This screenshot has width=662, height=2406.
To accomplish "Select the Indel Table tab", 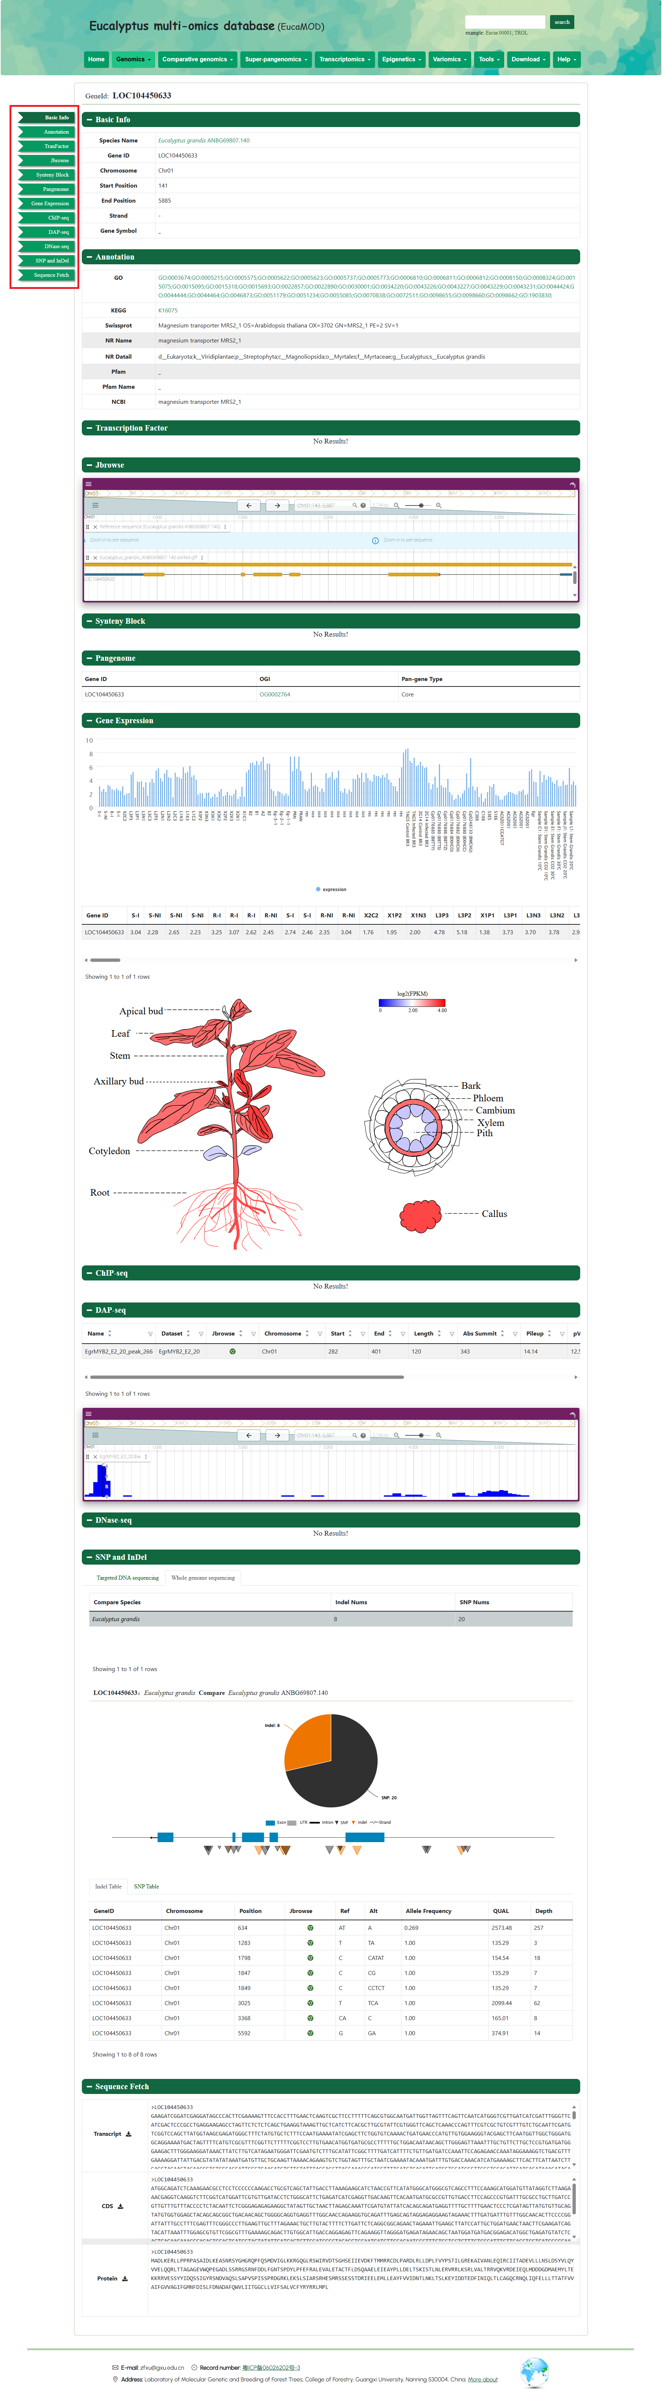I will (x=108, y=1886).
